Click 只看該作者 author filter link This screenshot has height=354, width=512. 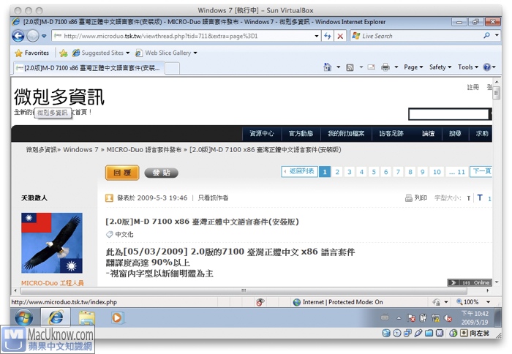point(214,198)
